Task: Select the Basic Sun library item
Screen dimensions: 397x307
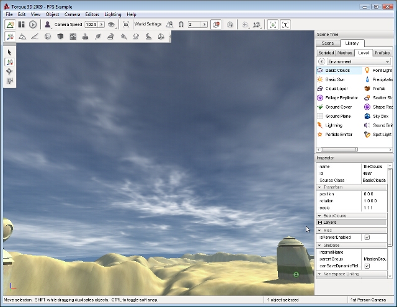Action: [335, 79]
